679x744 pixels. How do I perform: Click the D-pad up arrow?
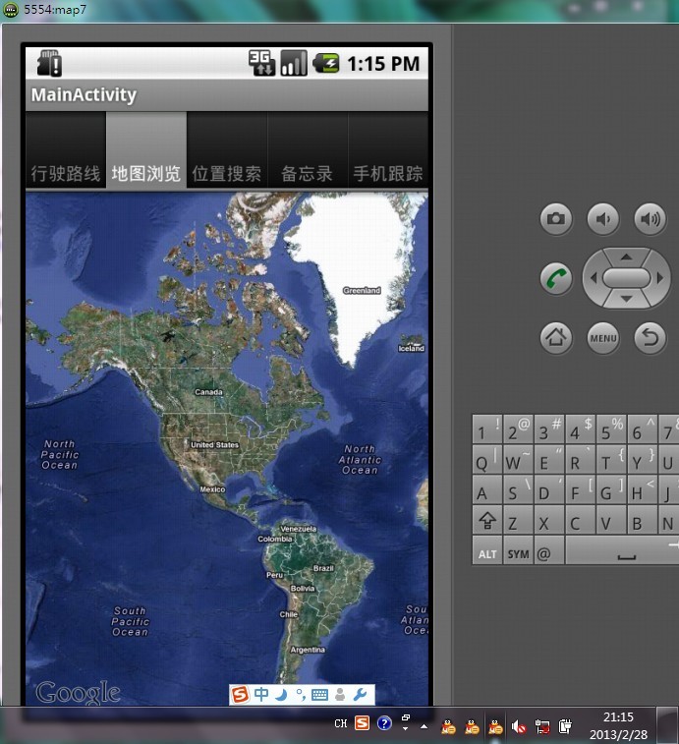point(626,257)
